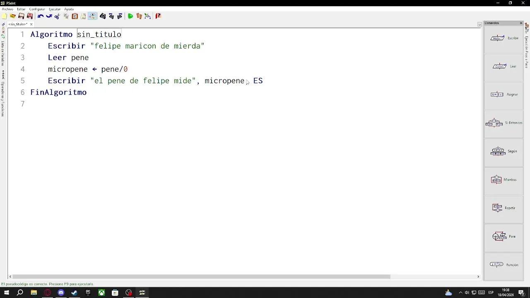Open the Archivo menu

[7, 9]
